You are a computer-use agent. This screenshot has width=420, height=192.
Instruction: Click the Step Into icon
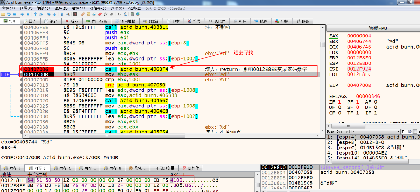point(35,14)
